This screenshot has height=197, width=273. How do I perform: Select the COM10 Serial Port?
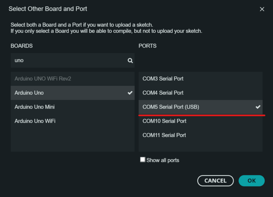[x=165, y=121]
